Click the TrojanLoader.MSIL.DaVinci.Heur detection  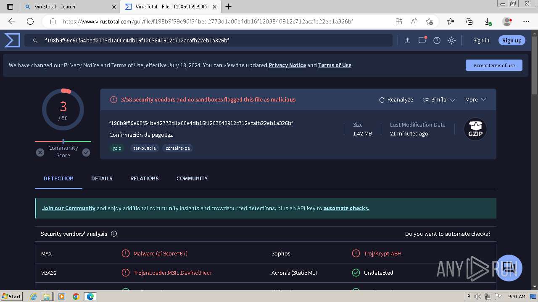tap(173, 273)
